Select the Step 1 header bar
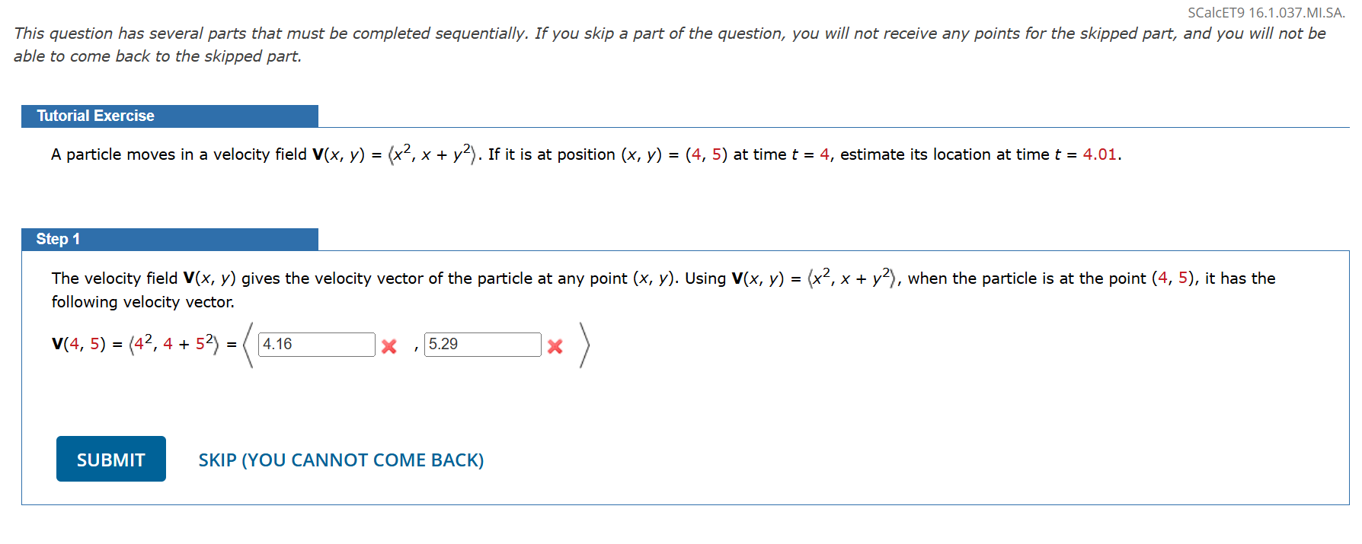 (170, 239)
